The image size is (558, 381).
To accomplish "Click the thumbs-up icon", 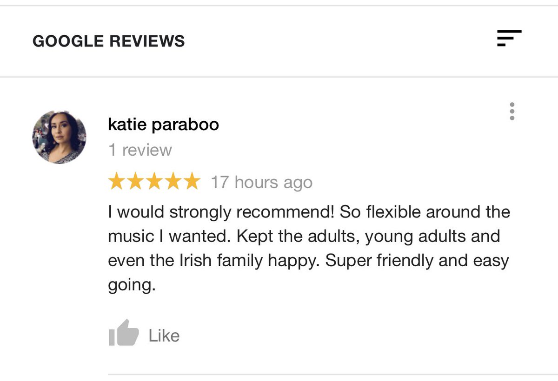I will click(124, 333).
